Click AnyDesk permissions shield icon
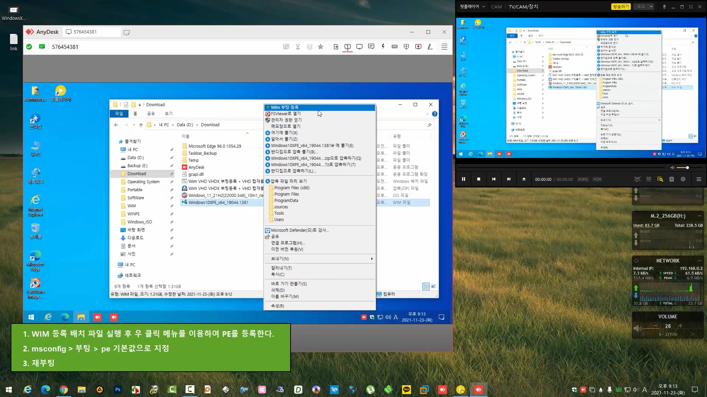 pos(407,47)
